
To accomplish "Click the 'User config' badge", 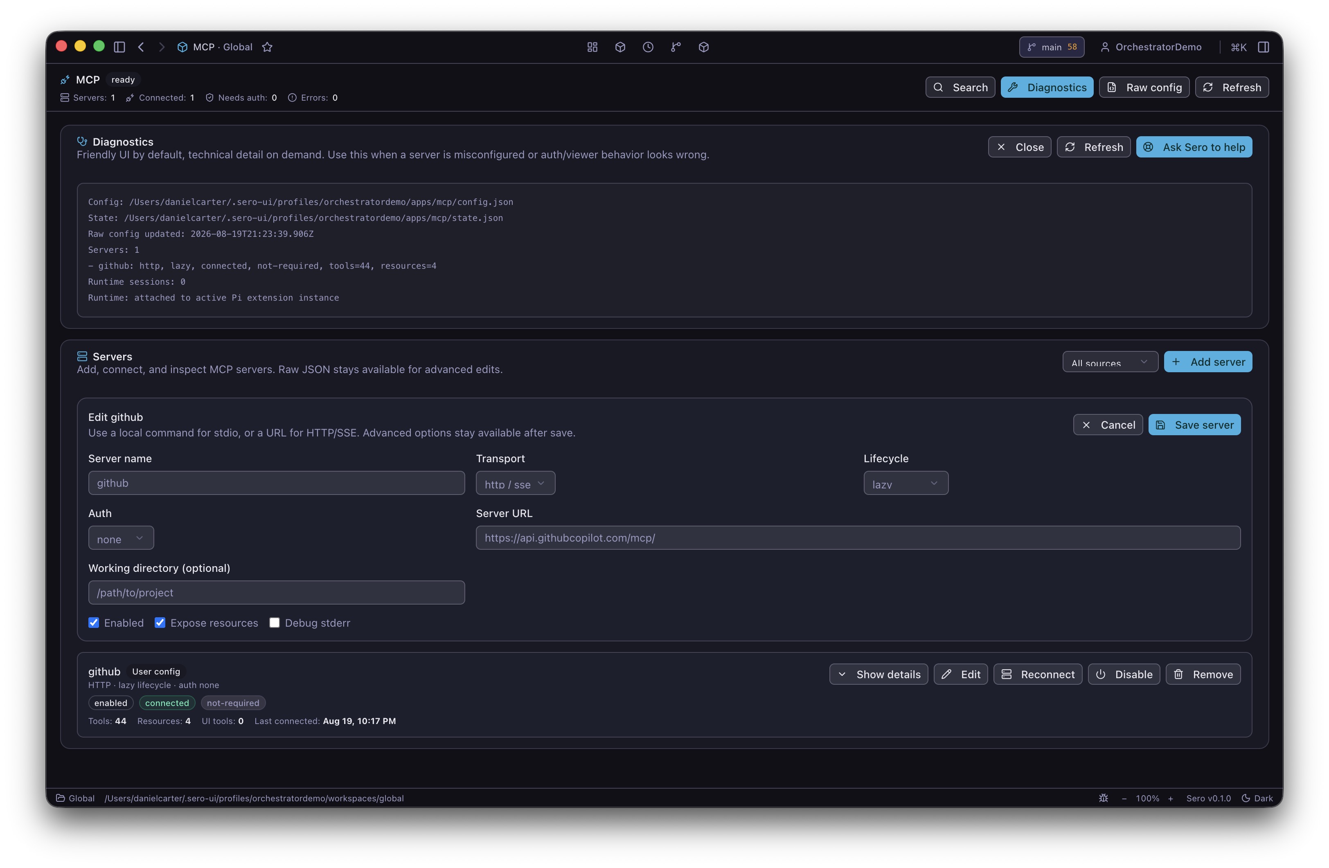I will (x=156, y=672).
